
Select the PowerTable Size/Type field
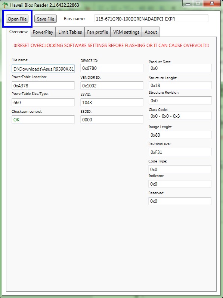click(43, 102)
